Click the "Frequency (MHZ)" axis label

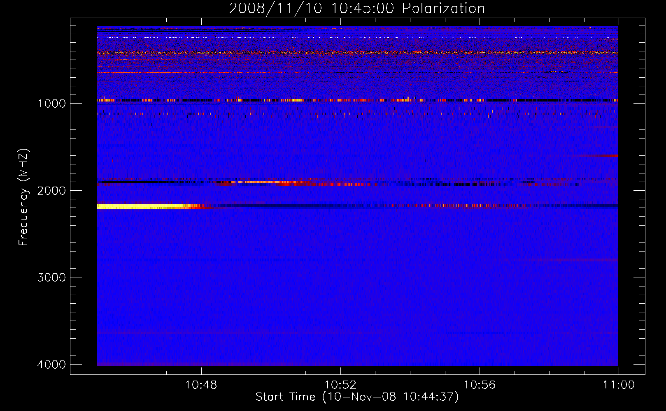(24, 197)
